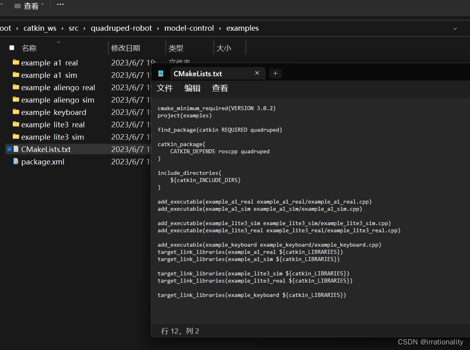Screen dimensions: 470x350
Task: Click the document icon on the Notepad tab
Action: pos(161,73)
